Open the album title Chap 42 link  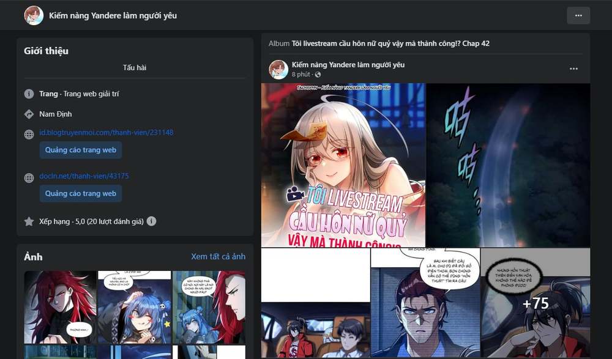click(x=390, y=43)
